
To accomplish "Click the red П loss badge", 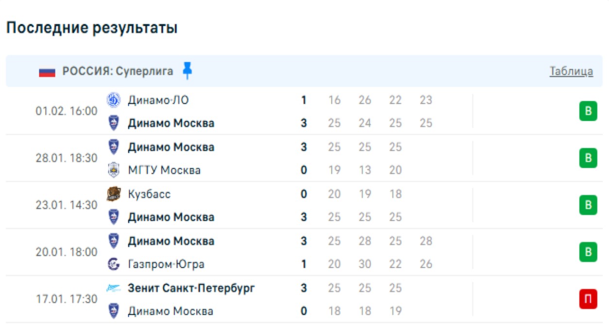I will point(588,299).
